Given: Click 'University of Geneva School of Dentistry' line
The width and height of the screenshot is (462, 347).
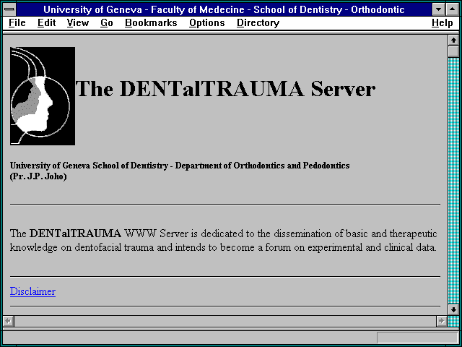Looking at the screenshot, I should [x=180, y=166].
